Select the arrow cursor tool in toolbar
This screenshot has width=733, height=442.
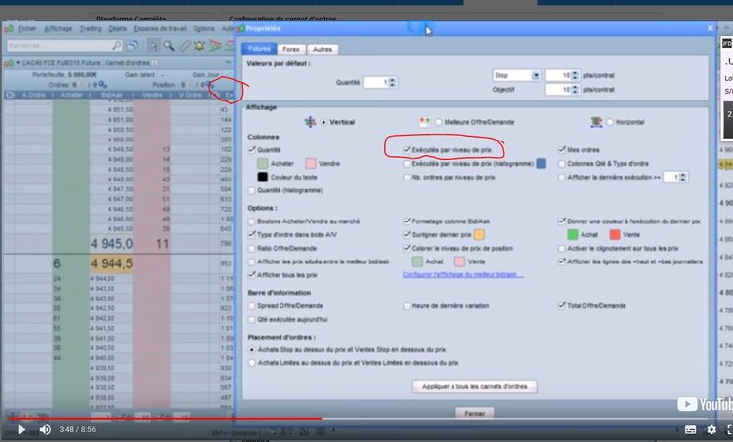coord(153,46)
